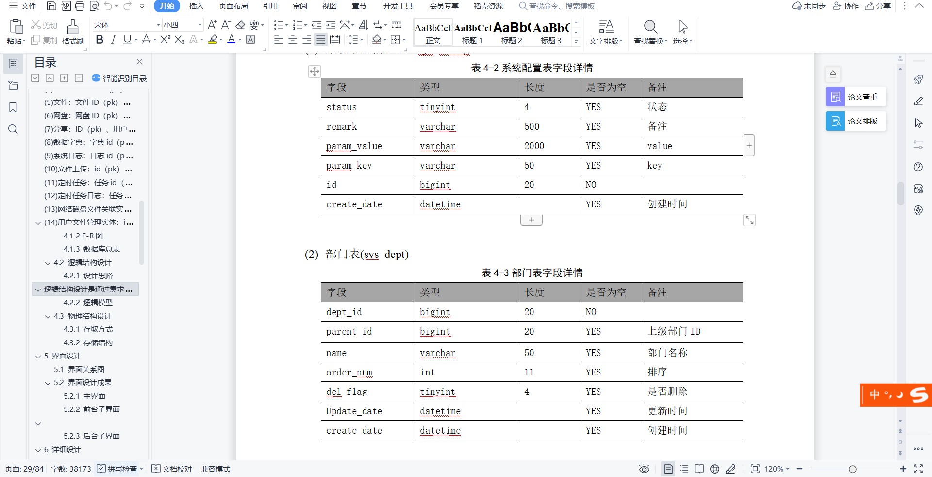Switch to reading view book icon
The height and width of the screenshot is (477, 932).
pyautogui.click(x=699, y=469)
